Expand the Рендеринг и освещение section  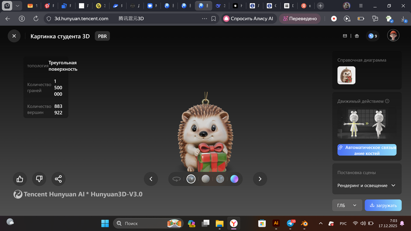click(x=367, y=186)
